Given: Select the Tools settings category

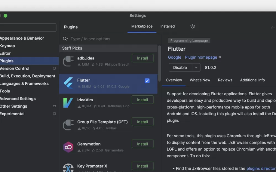Looking at the screenshot, I should tap(5, 91).
